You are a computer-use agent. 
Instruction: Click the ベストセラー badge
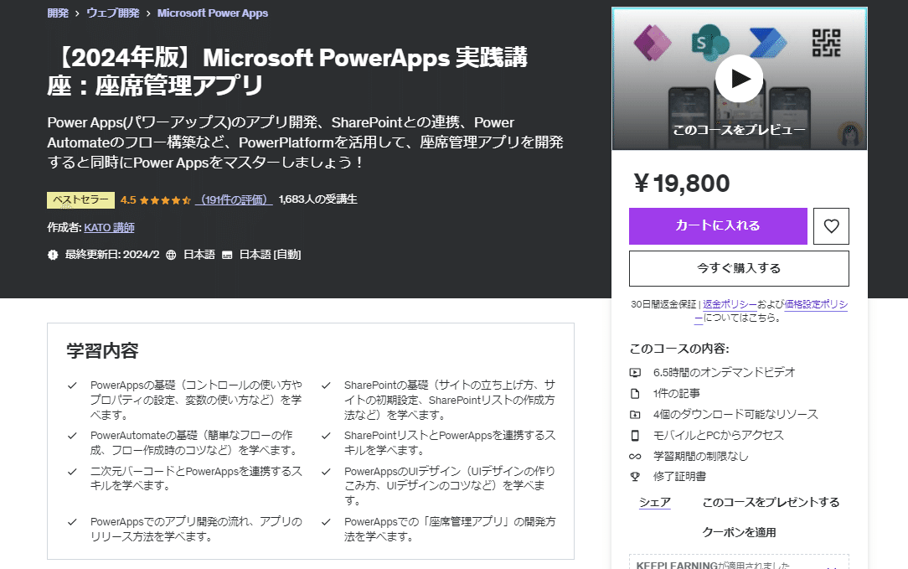[80, 200]
